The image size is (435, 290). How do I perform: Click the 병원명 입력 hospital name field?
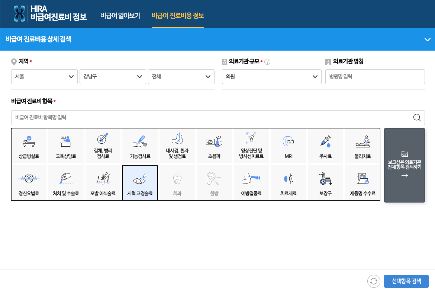(375, 77)
